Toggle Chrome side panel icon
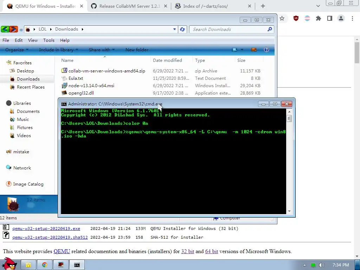Image resolution: width=360 pixels, height=270 pixels. click(x=330, y=18)
